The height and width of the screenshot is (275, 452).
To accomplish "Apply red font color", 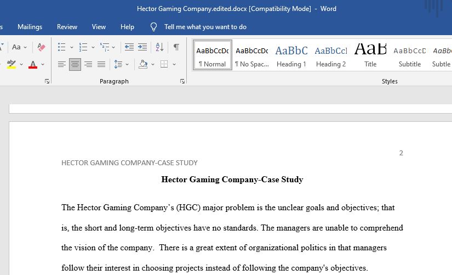I will click(33, 64).
